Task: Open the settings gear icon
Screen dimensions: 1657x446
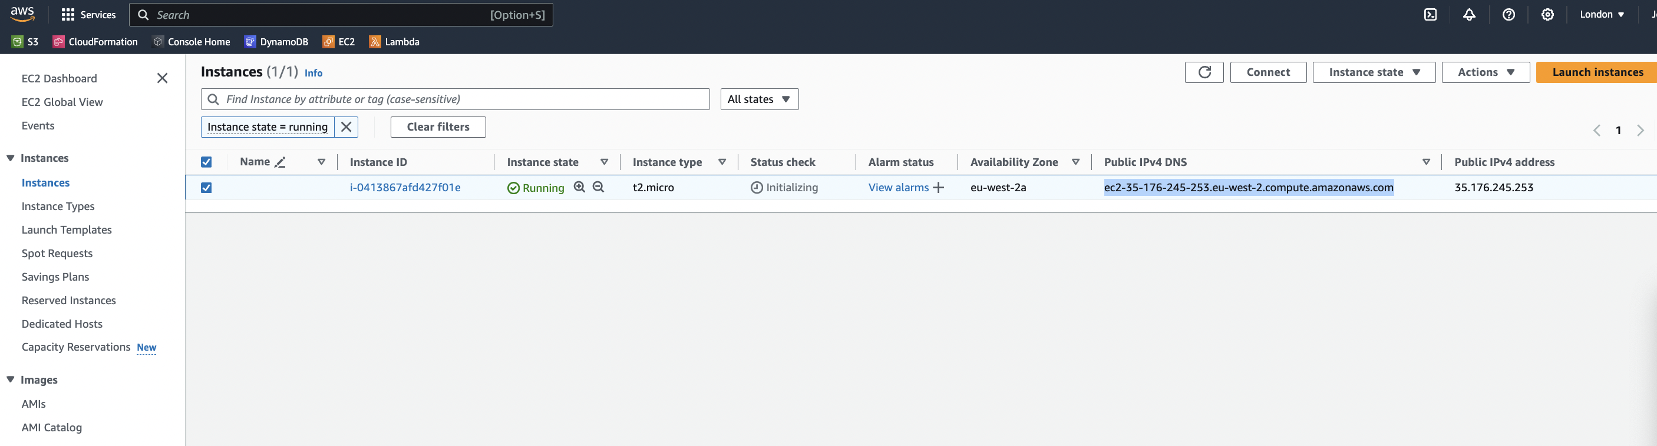Action: [1547, 15]
